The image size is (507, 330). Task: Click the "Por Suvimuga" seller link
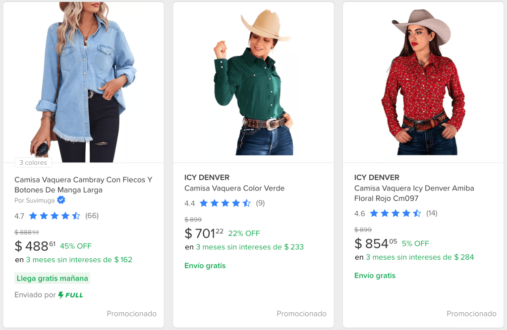[35, 200]
